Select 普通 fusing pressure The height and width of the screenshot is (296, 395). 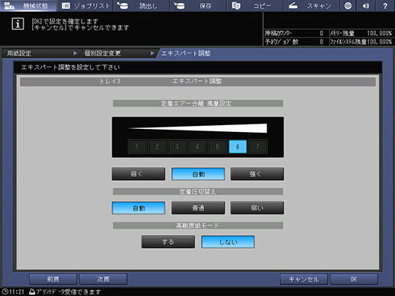tap(198, 208)
